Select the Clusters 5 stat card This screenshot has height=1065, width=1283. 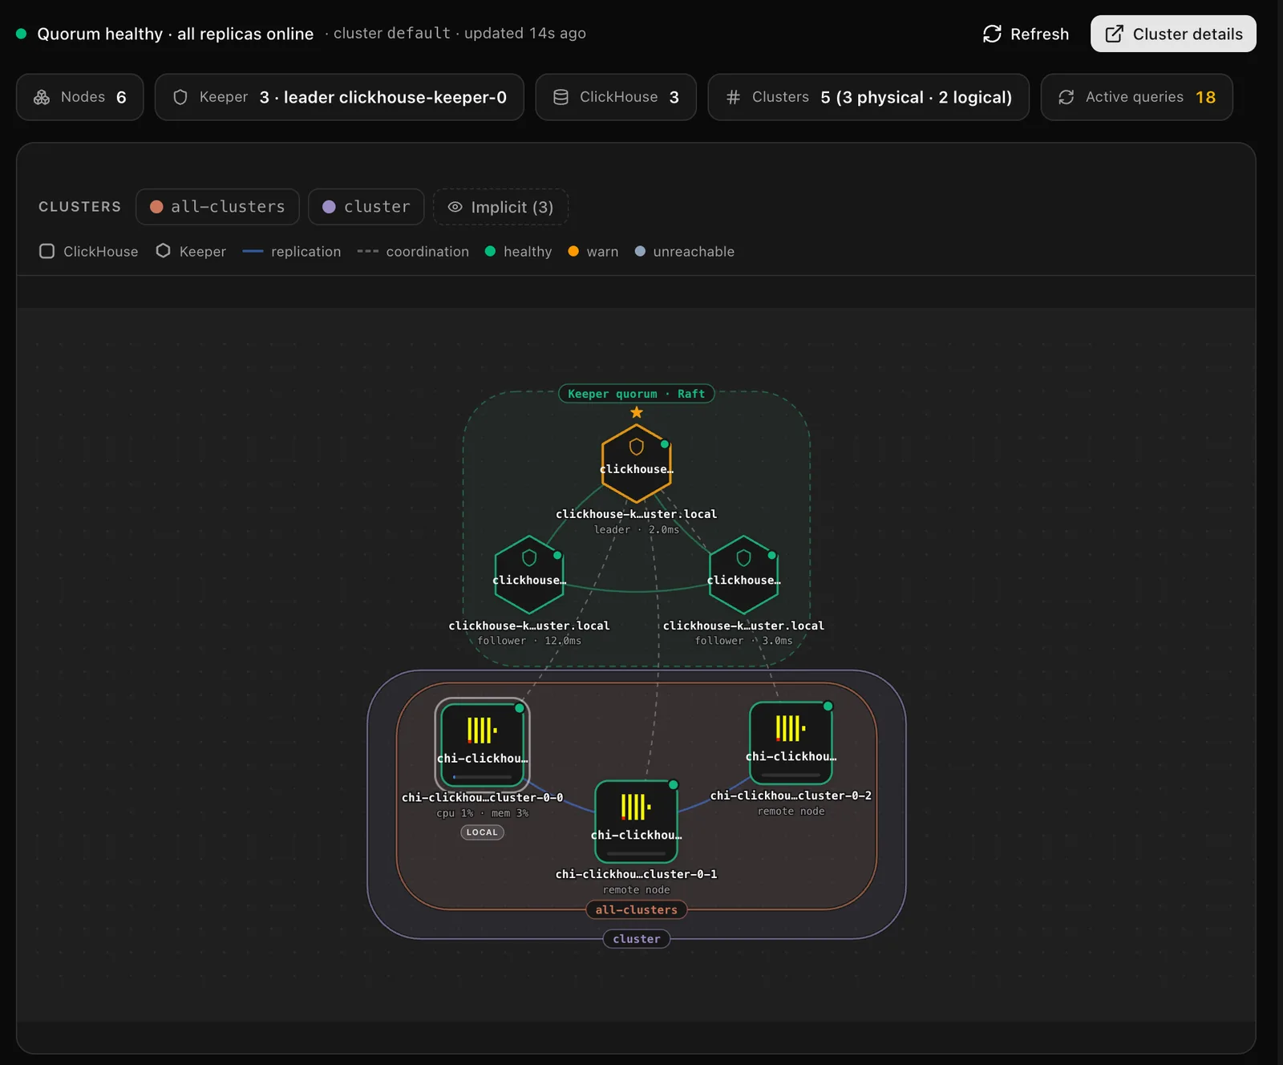pos(868,97)
